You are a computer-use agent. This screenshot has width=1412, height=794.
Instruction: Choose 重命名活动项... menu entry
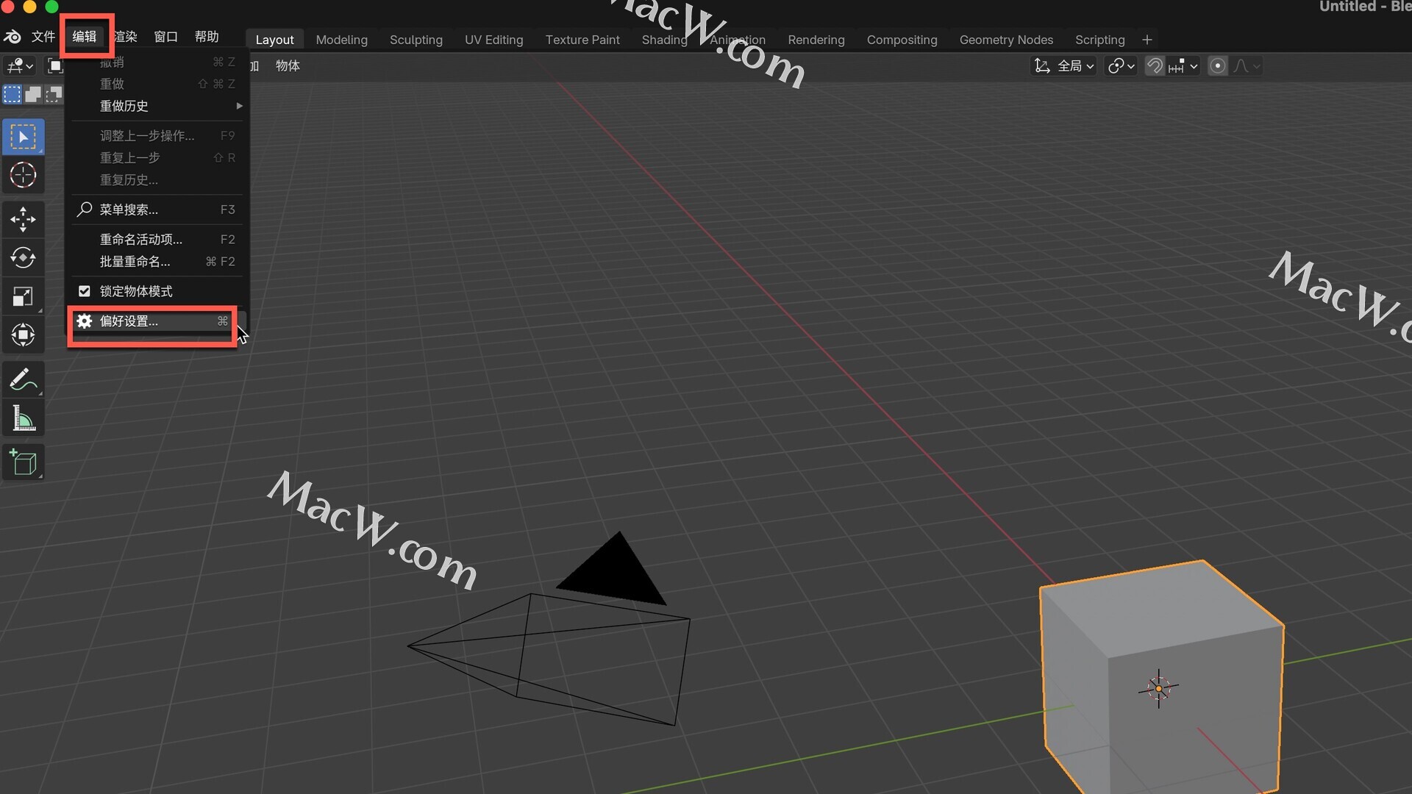click(x=157, y=240)
